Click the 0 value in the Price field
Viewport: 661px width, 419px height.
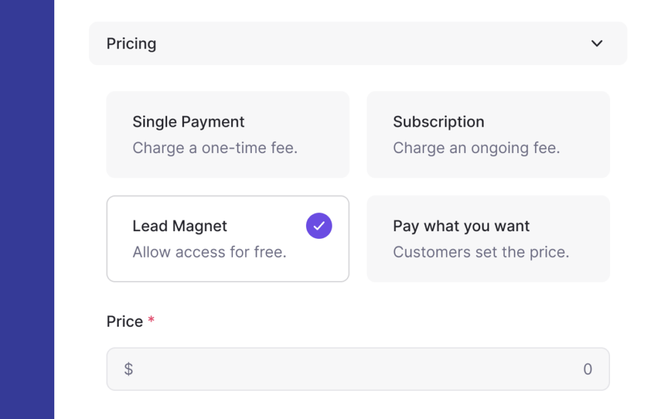pos(587,369)
